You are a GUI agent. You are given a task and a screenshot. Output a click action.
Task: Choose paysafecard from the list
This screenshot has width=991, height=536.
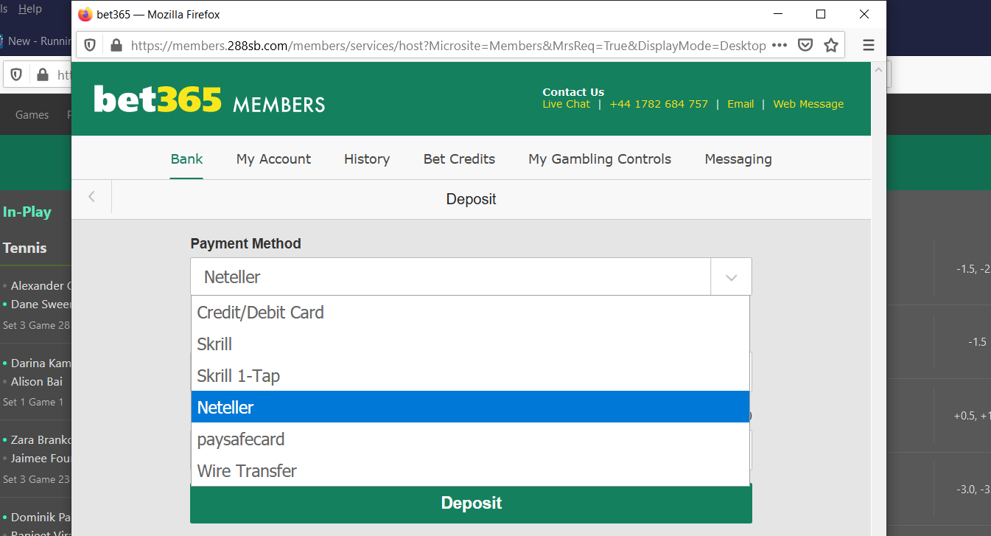[x=240, y=439]
